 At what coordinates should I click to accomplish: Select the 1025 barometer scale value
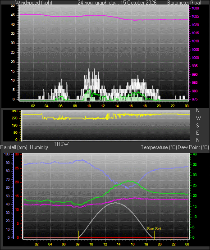[195, 16]
